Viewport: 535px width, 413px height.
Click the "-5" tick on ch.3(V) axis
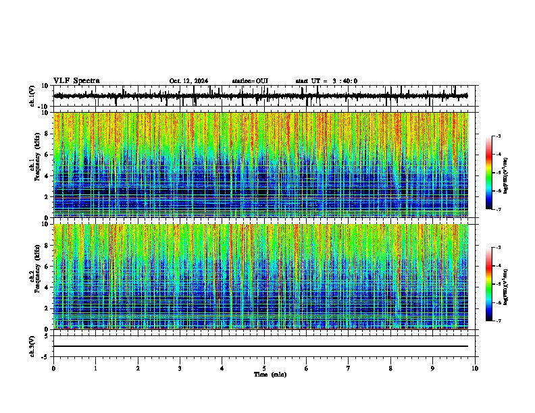point(45,357)
